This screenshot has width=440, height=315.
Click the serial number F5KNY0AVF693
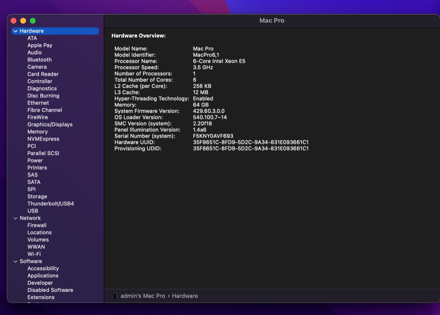213,136
